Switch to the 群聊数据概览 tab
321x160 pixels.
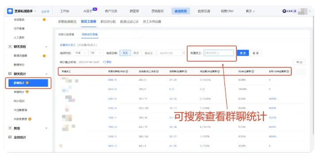(x=67, y=22)
